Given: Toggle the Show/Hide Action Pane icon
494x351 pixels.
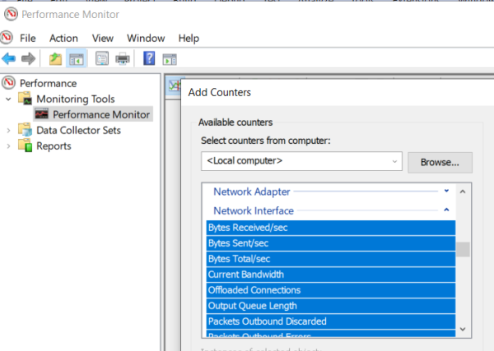Looking at the screenshot, I should [170, 59].
